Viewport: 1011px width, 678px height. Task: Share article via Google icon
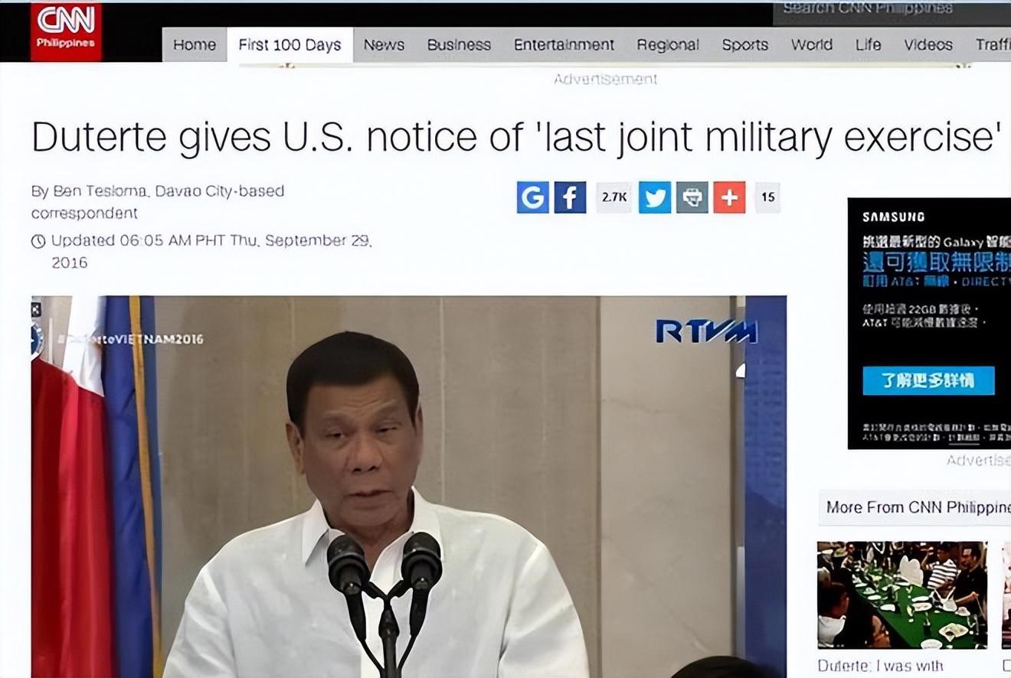(533, 197)
